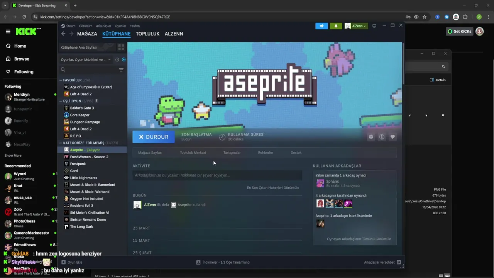Toggle Aseprite favorite heart icon
The width and height of the screenshot is (494, 278).
392,137
